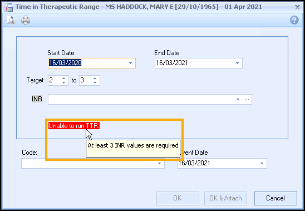Close the Time in Therapeutic Range window
This screenshot has width=305, height=211.
coord(297,7)
